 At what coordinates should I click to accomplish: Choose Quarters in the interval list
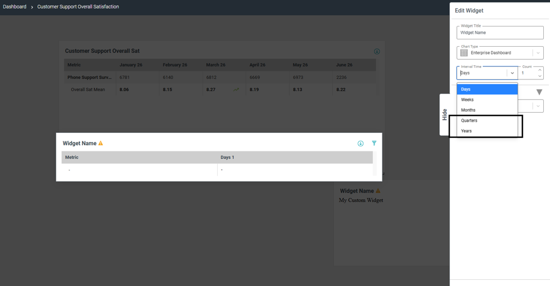(487, 120)
